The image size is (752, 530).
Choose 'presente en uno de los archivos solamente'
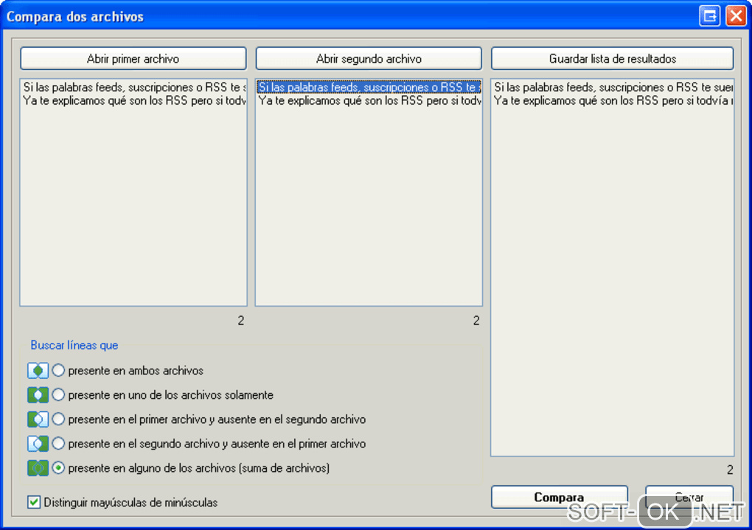click(58, 395)
